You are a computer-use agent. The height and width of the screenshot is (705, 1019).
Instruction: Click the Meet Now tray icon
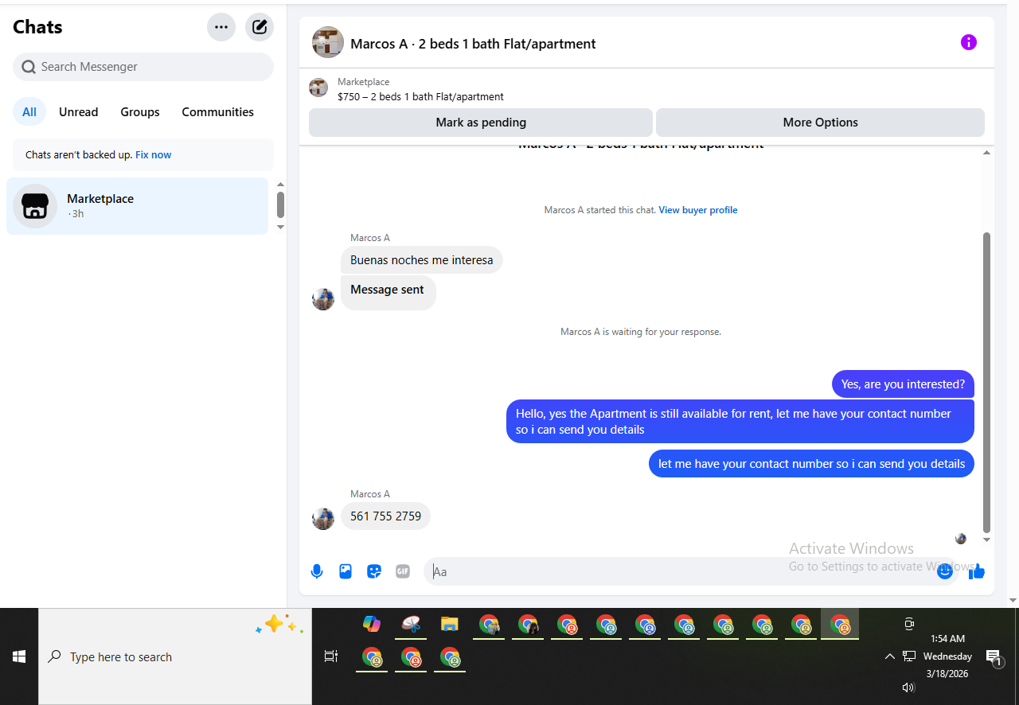(x=909, y=624)
